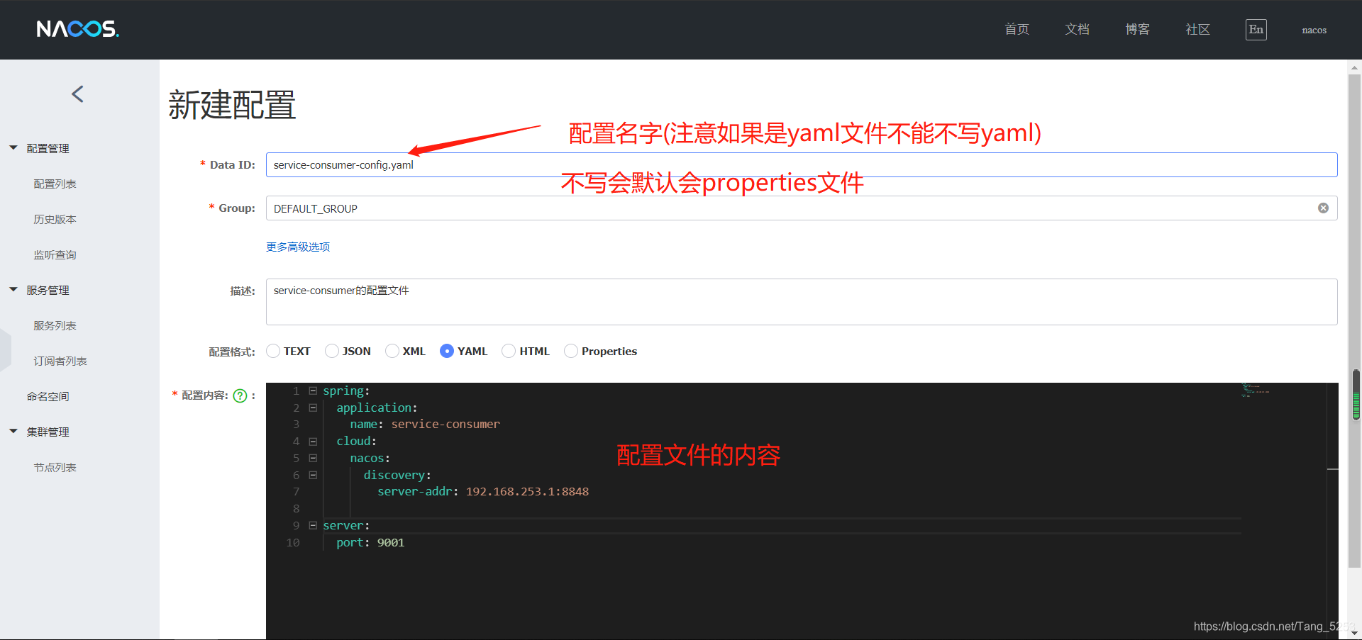Viewport: 1362px width, 640px height.
Task: Focus the 描述 textarea
Action: click(802, 302)
